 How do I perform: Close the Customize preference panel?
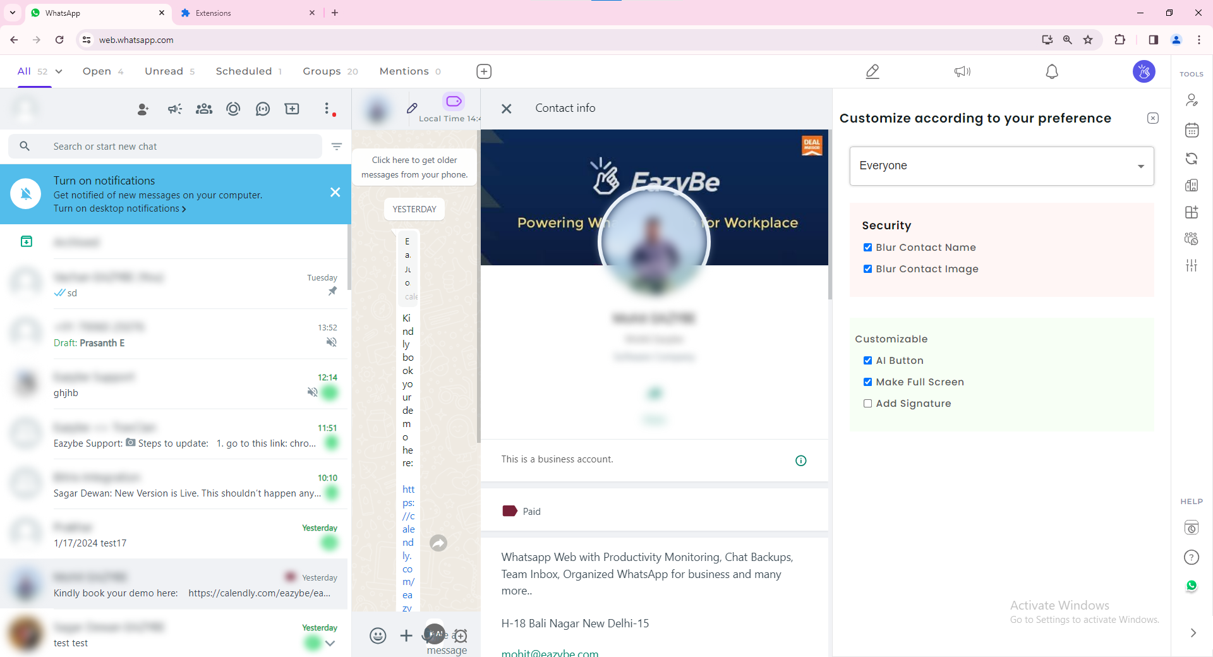click(x=1153, y=118)
